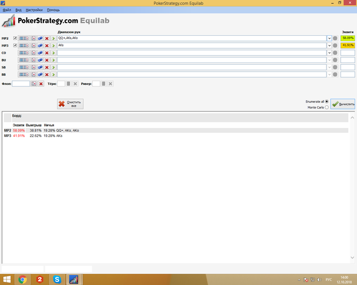357x285 pixels.
Task: Open the Вид menu
Action: coord(18,10)
